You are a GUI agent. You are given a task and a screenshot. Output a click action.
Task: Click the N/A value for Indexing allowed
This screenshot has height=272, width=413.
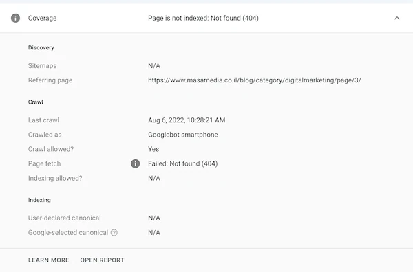click(154, 178)
